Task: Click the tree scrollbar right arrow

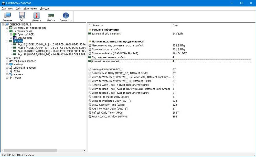Action: [84, 151]
